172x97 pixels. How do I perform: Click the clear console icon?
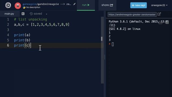pyautogui.click(x=167, y=23)
